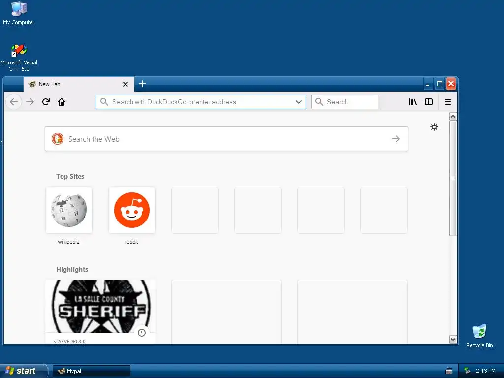Click the vertical scrollbar thumb

tap(453, 178)
